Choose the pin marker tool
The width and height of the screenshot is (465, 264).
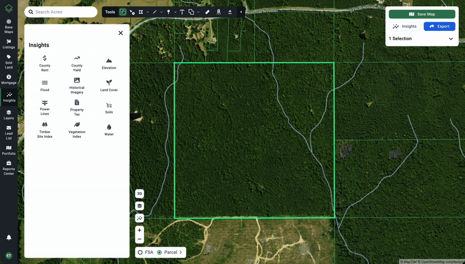[x=169, y=12]
